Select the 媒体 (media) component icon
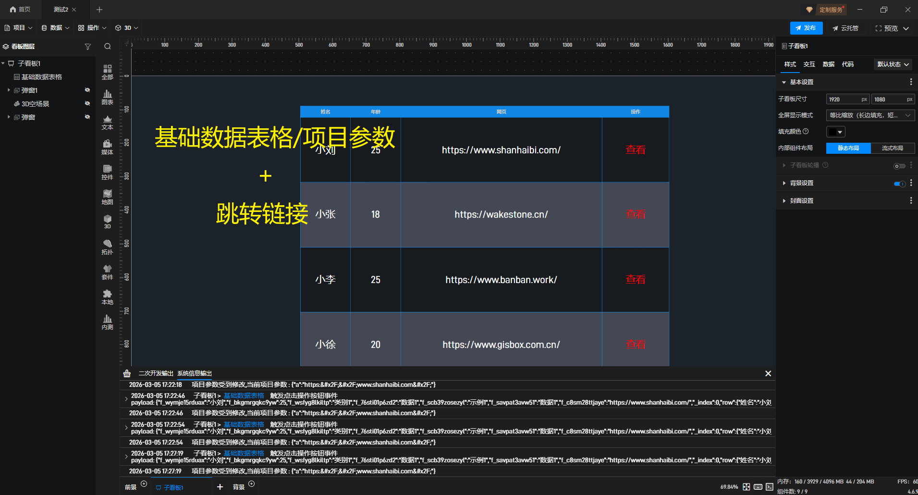This screenshot has height=495, width=918. pyautogui.click(x=107, y=147)
